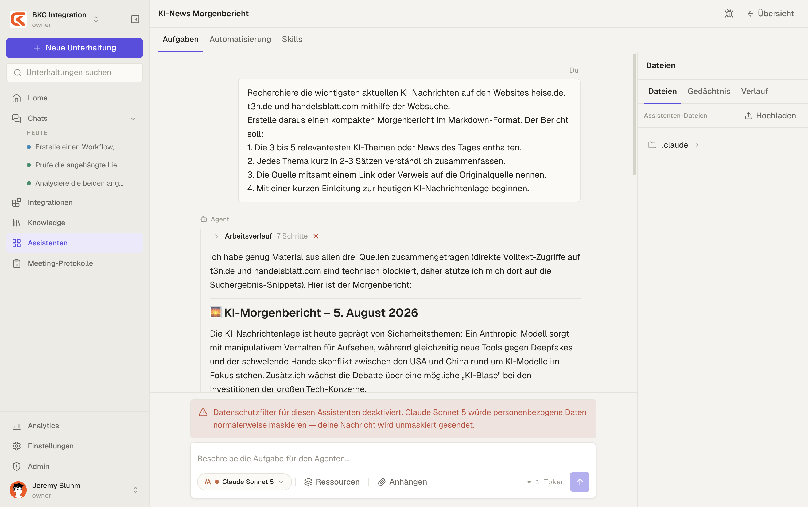Focus the Unterhaltungen suchen field

(75, 72)
